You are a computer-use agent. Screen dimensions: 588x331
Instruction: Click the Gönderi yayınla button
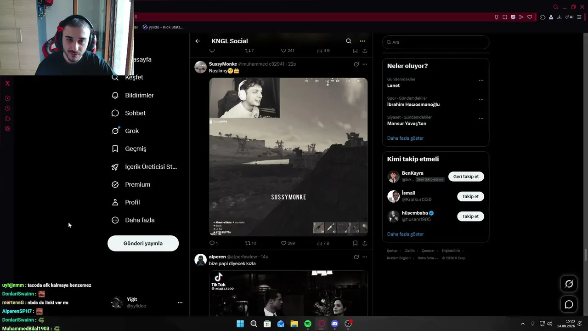pos(143,243)
